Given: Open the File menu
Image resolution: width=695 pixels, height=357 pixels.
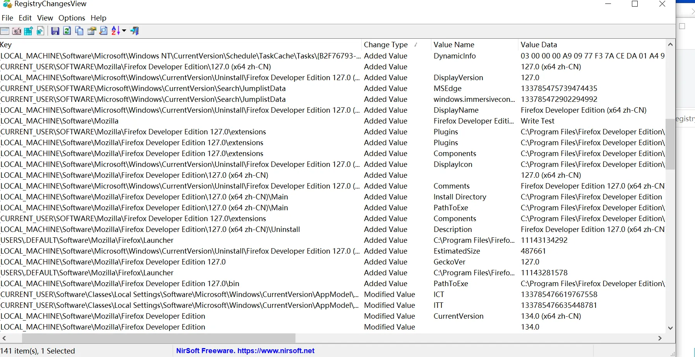Looking at the screenshot, I should (x=7, y=18).
